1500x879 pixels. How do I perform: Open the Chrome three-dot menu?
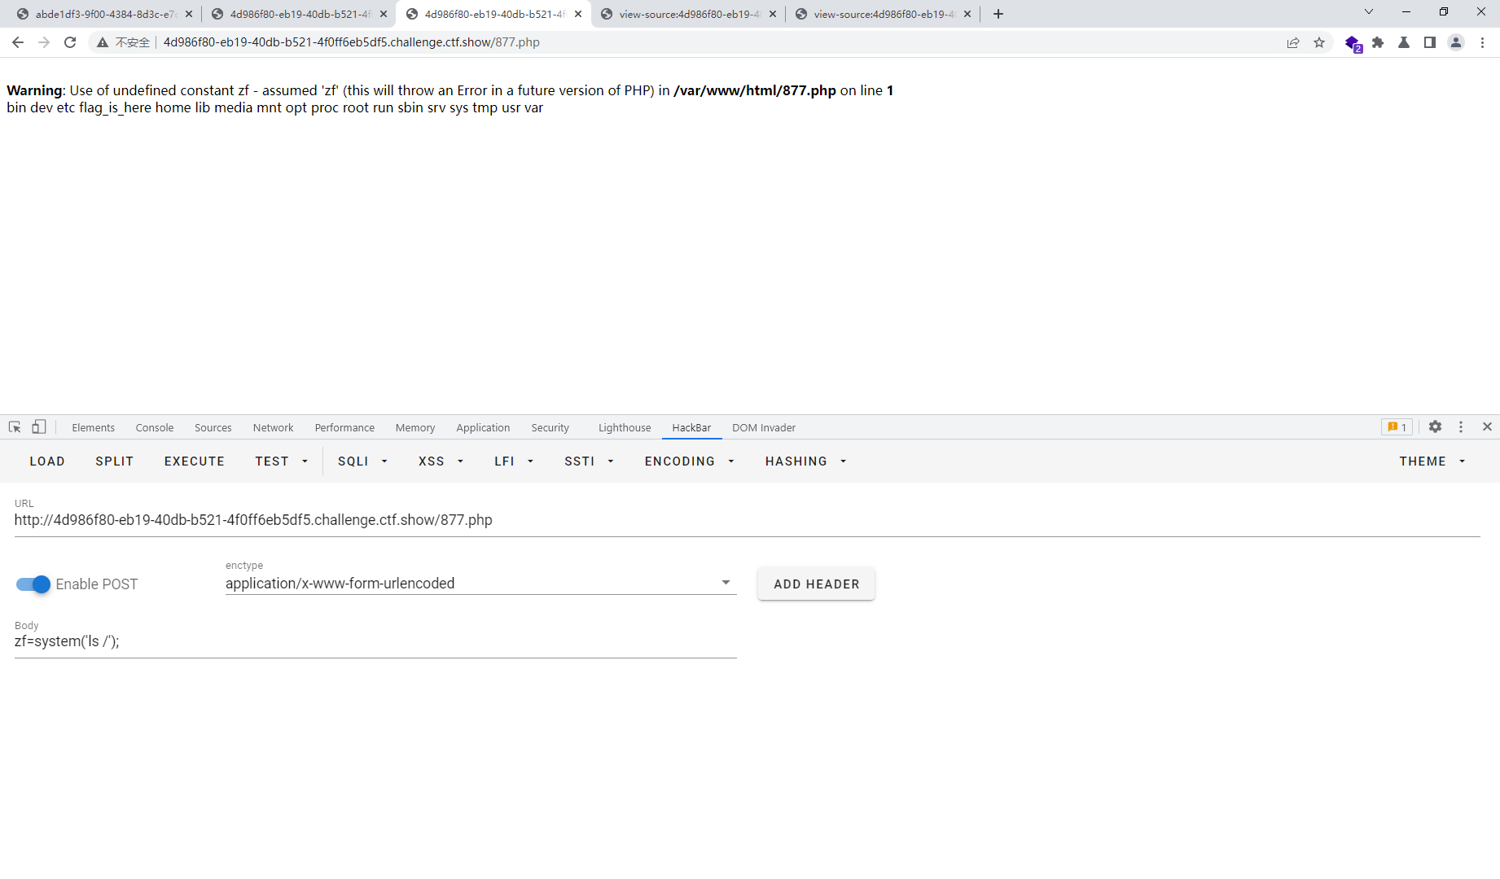pos(1482,42)
